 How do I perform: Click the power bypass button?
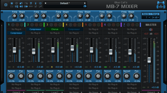coord(6,5)
